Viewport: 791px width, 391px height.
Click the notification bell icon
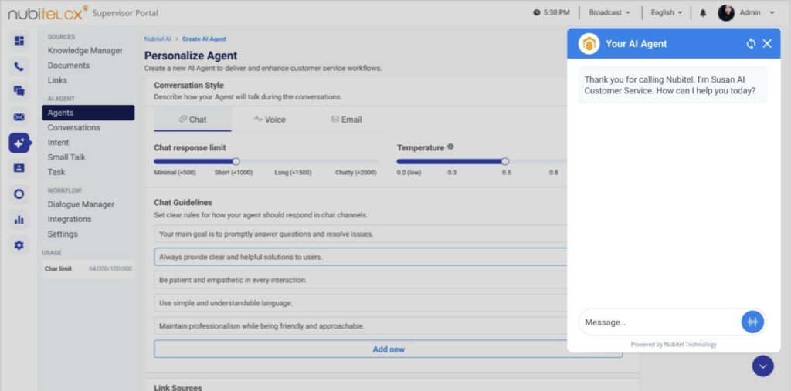[x=703, y=13]
